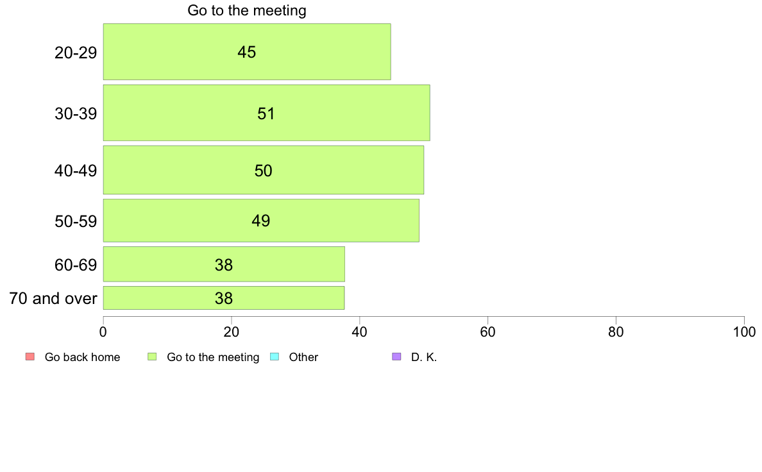Screen dimensions: 762x472
Task: Select the 60-69 bar showing 38
Action: point(224,264)
